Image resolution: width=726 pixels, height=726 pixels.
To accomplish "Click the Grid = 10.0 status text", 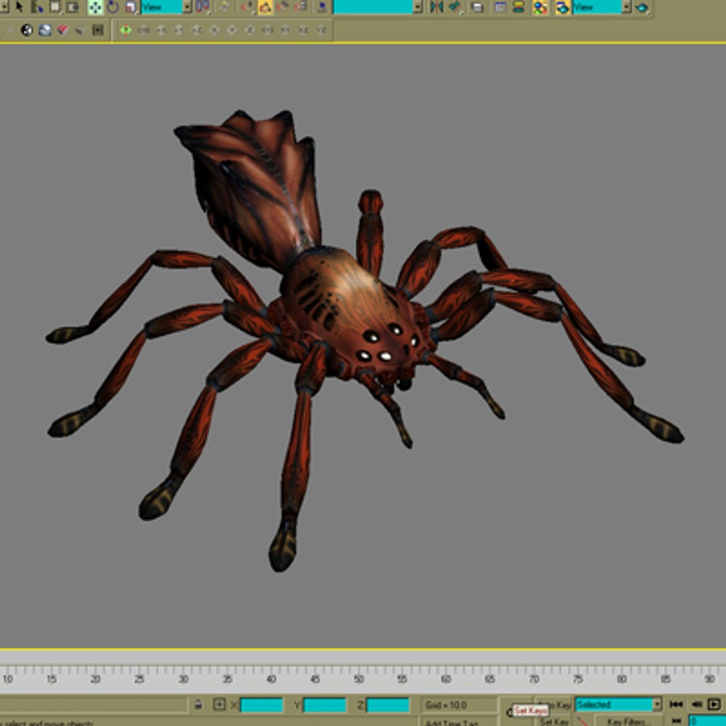I will click(446, 705).
